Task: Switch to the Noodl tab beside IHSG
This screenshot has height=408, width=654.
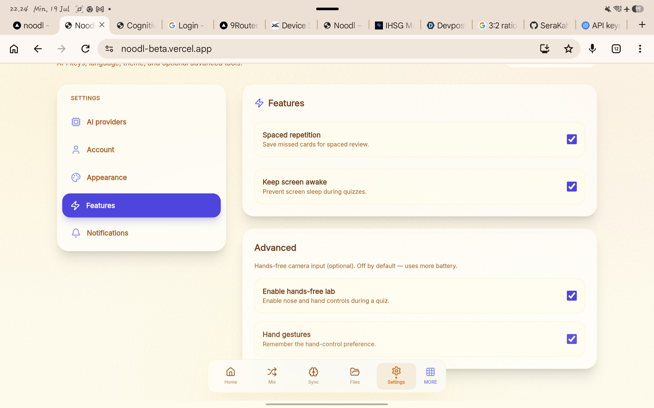Action: 343,25
